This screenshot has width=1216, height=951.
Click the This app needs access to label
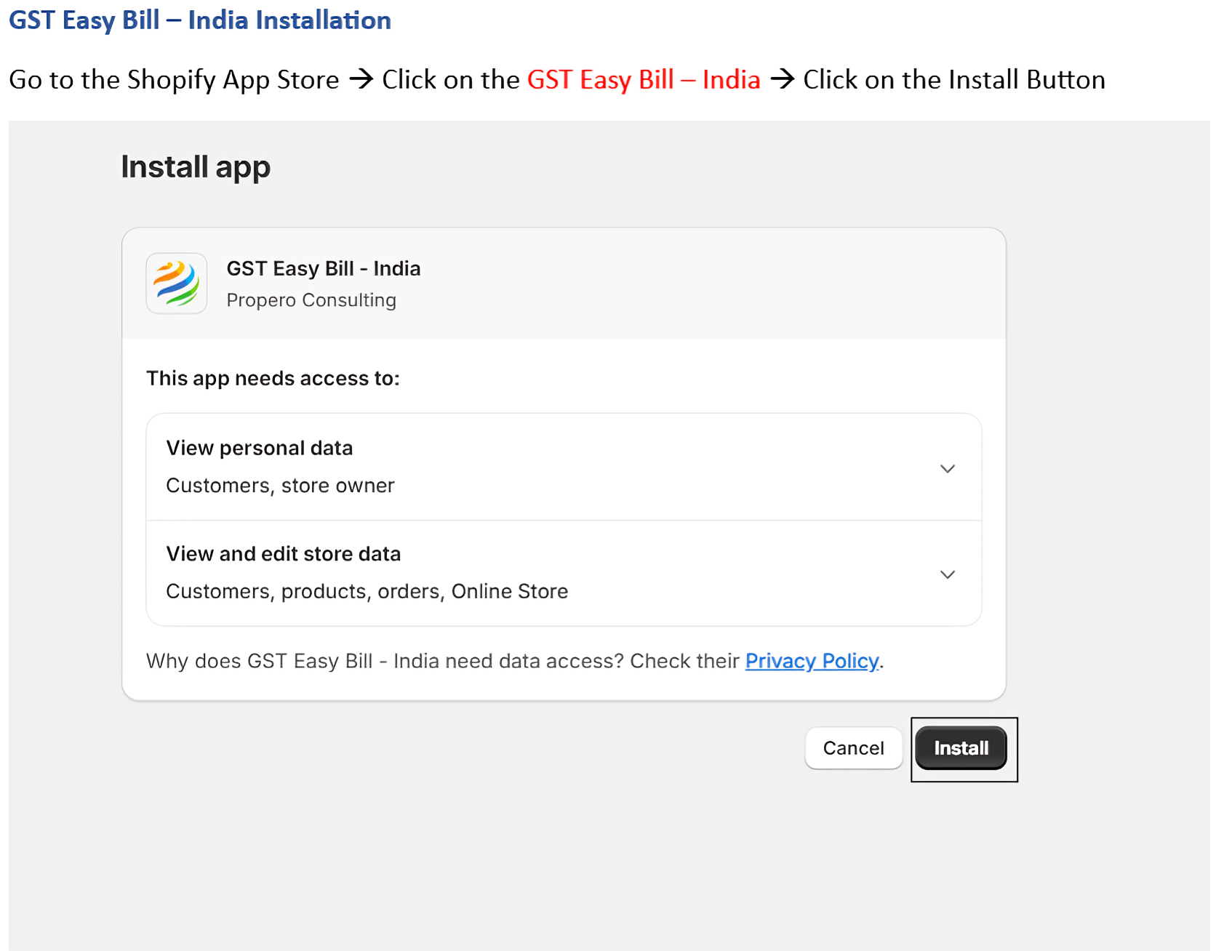273,378
